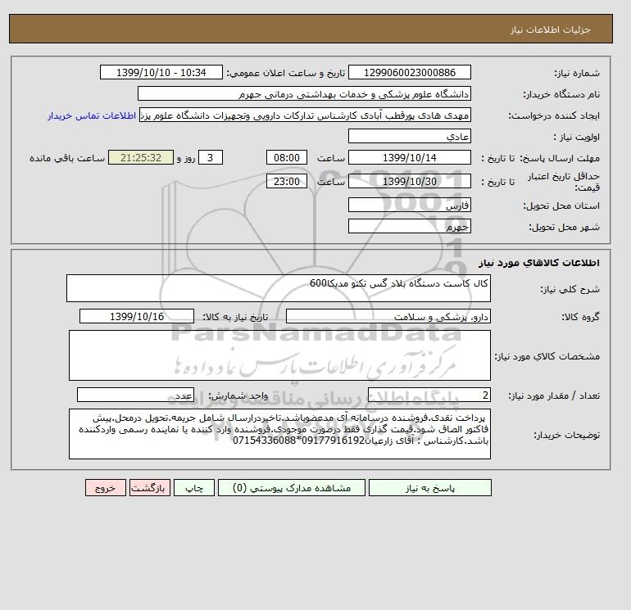Screen dimensions: 631x610
Task: Click the delivery province field فارس
Action: point(409,205)
